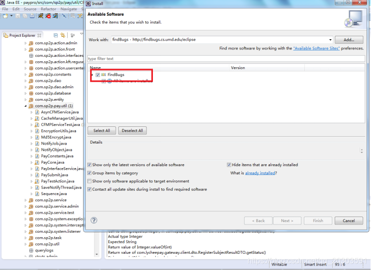Click the Java file icon of Sequence.java
Screen dimensions: 371x270
coord(37,194)
